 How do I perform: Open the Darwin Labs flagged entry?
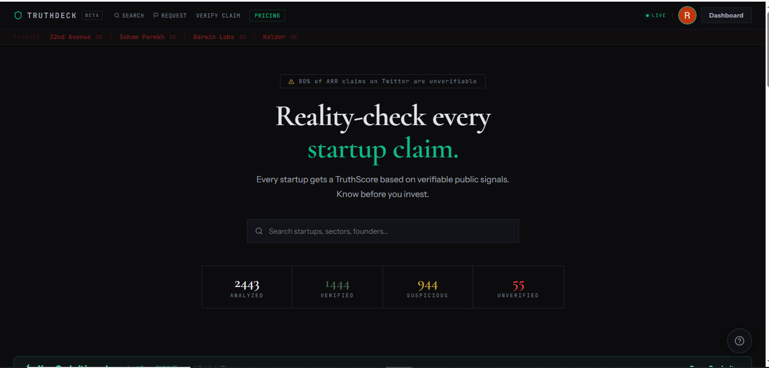(x=213, y=37)
